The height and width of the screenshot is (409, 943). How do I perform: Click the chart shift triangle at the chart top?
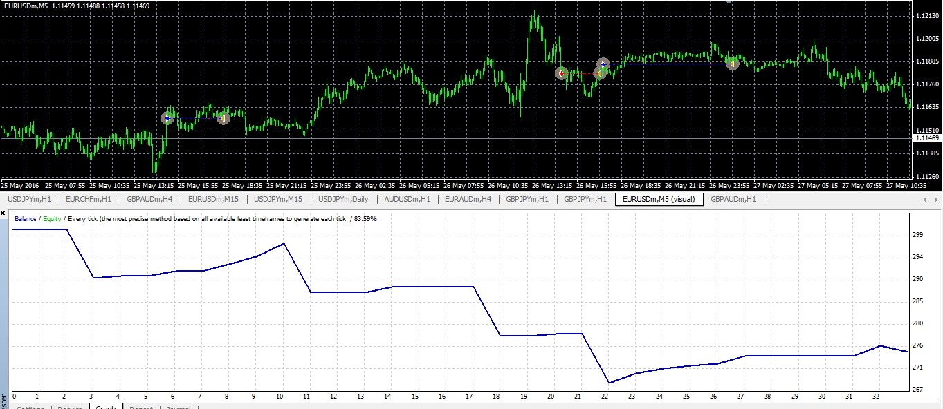pyautogui.click(x=729, y=2)
